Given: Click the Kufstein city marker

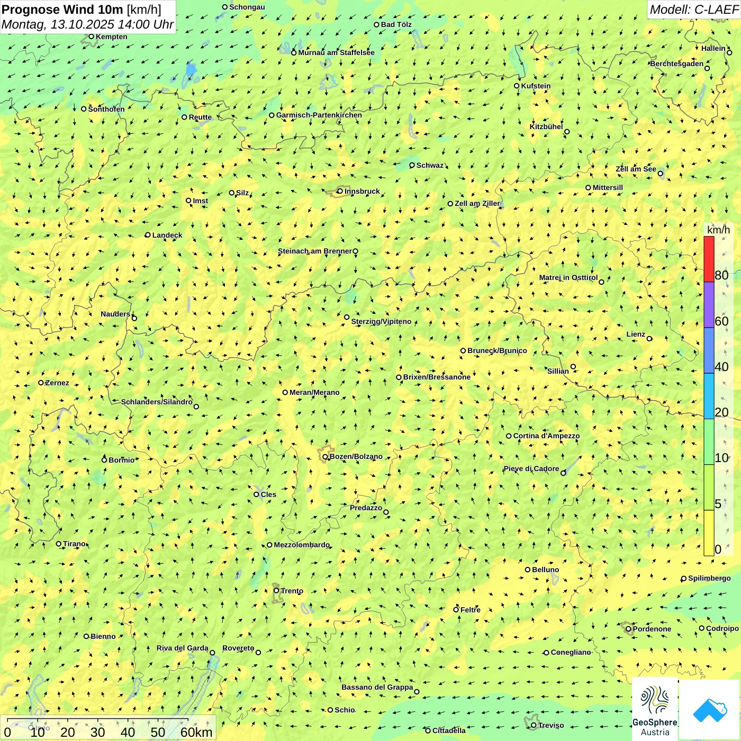Looking at the screenshot, I should pyautogui.click(x=517, y=86).
